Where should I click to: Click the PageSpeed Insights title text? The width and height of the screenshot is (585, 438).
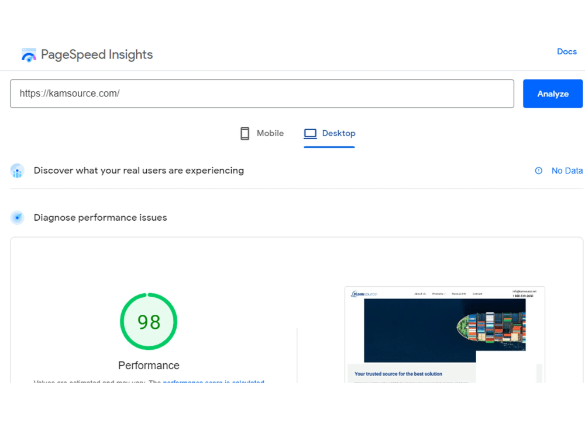tap(97, 55)
